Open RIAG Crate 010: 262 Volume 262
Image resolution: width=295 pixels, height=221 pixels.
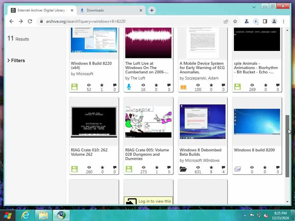click(89, 152)
